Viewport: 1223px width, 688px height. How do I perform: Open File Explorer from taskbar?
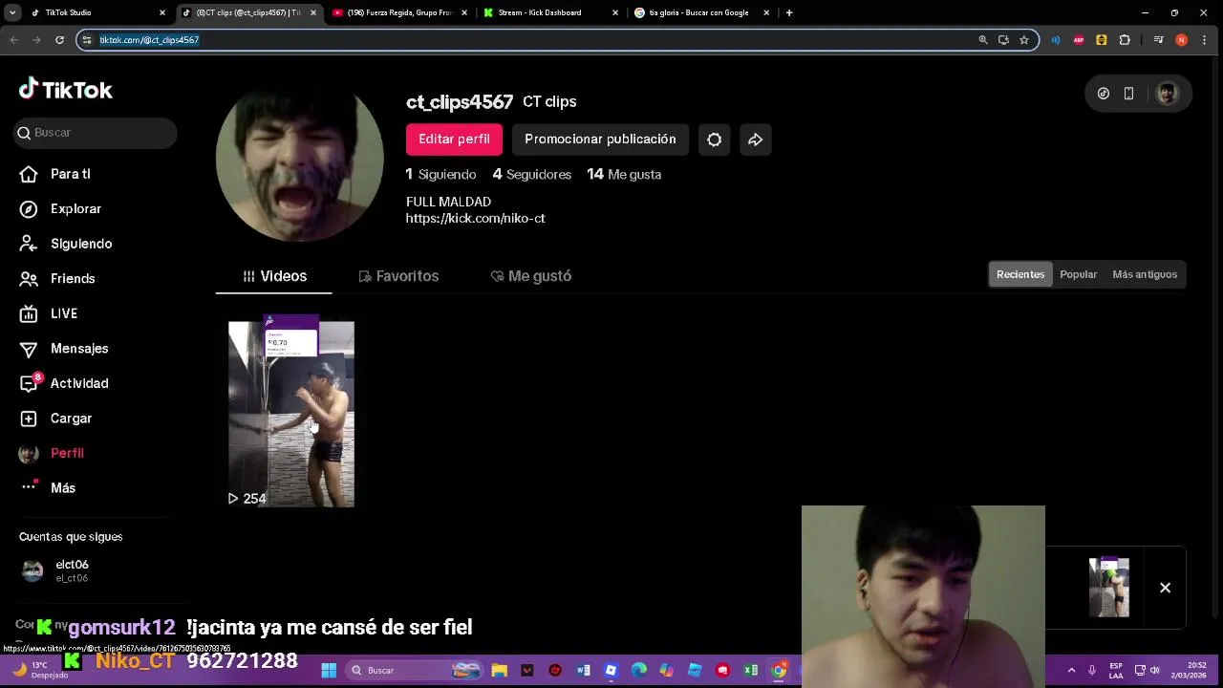pyautogui.click(x=499, y=670)
